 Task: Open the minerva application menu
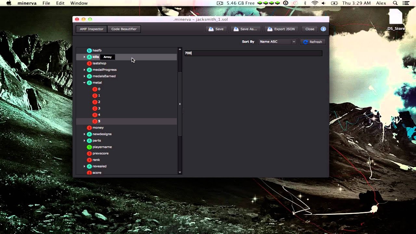27,3
